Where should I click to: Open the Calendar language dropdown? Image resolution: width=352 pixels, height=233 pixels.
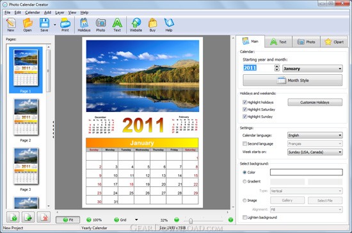(315, 135)
